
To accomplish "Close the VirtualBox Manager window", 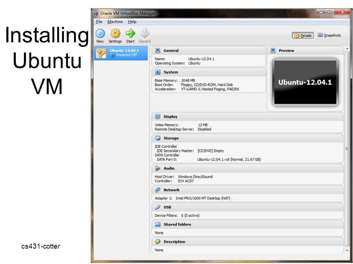I will coord(342,12).
